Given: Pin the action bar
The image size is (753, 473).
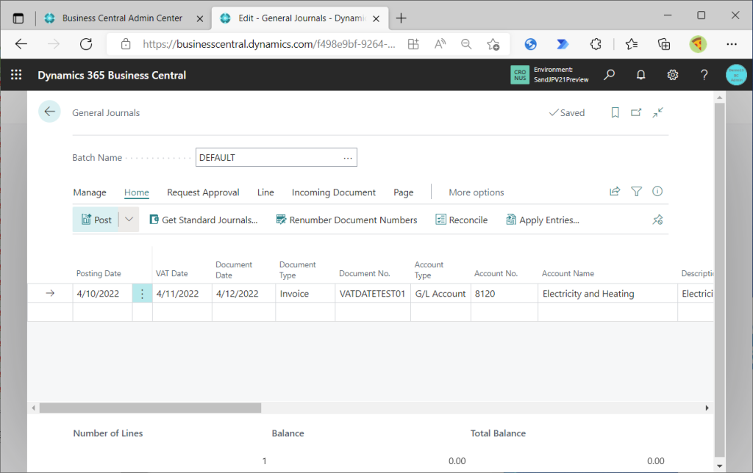Looking at the screenshot, I should [657, 220].
